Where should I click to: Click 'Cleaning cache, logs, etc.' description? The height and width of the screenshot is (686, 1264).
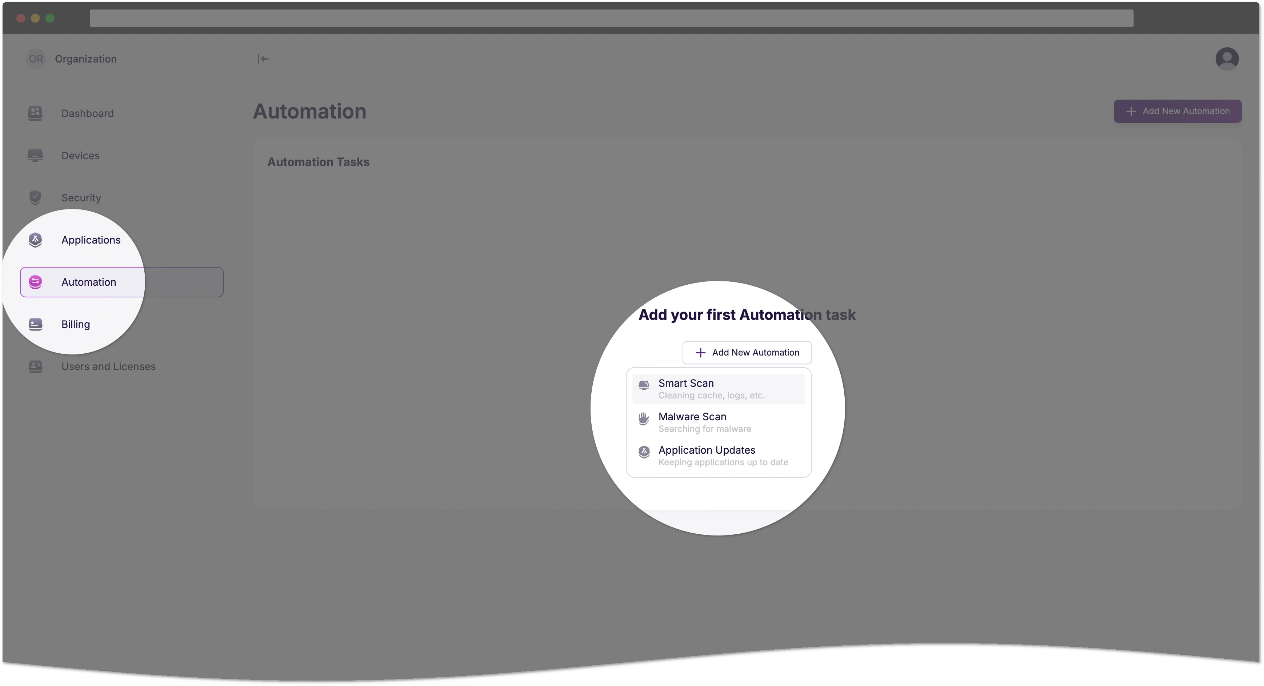(712, 396)
